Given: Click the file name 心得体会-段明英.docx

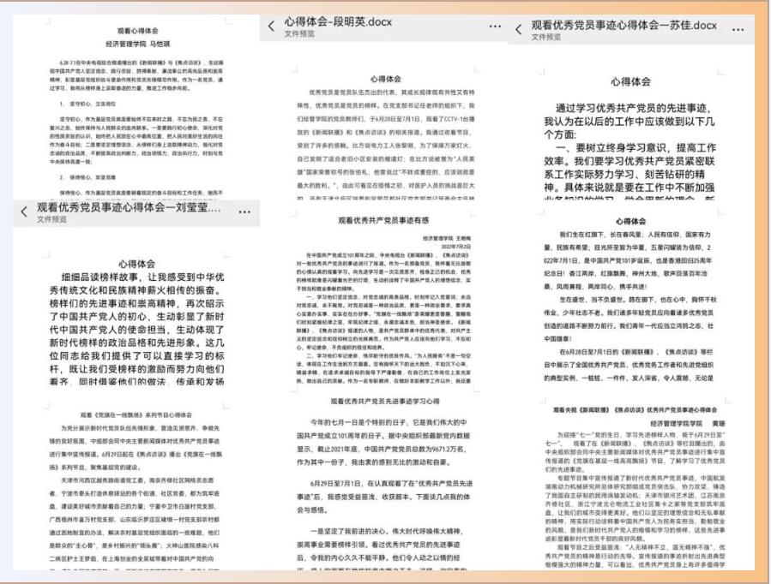Looking at the screenshot, I should tap(338, 21).
